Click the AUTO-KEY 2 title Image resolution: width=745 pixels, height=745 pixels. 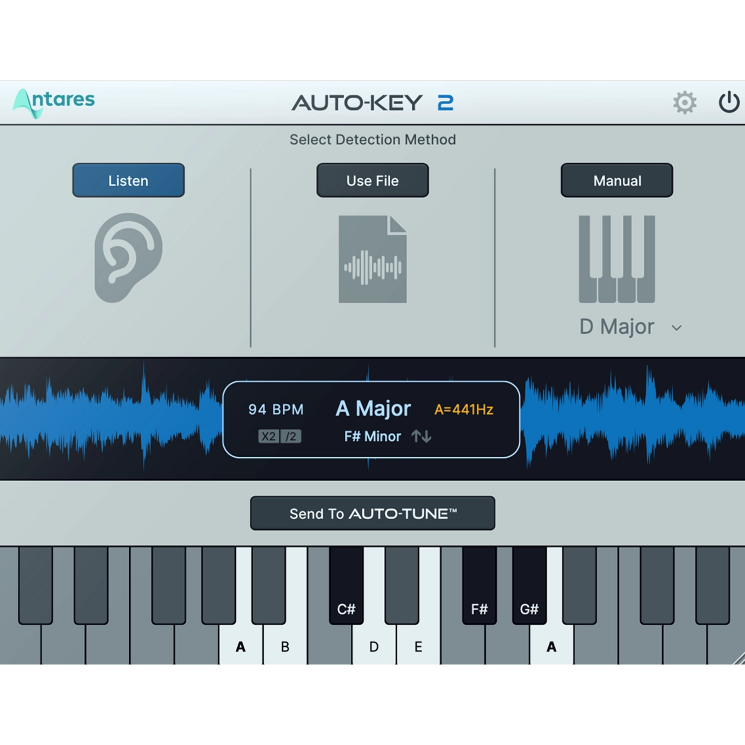click(x=372, y=101)
